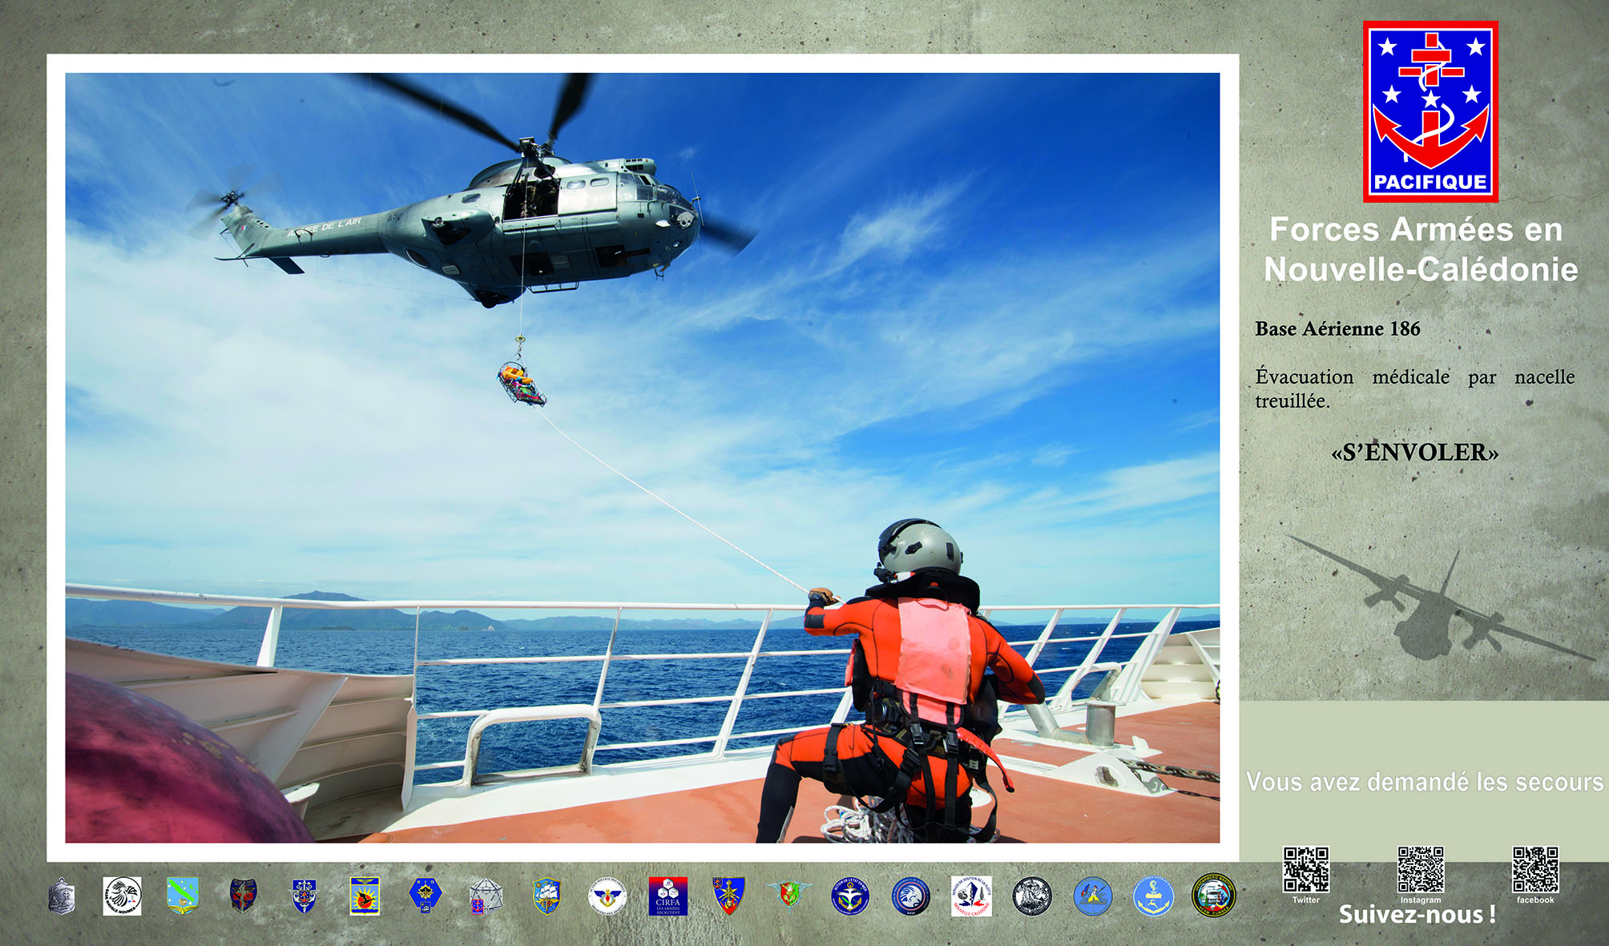The width and height of the screenshot is (1609, 946).
Task: Click the helicopter rescue photograph
Action: click(642, 457)
